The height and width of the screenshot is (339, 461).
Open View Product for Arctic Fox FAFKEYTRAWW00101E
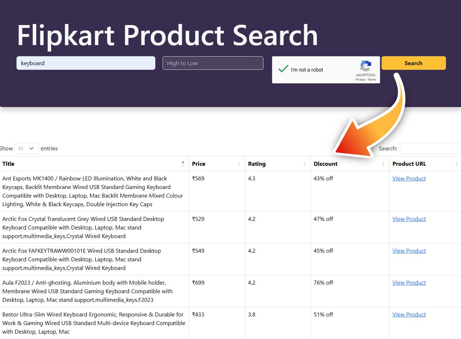[409, 251]
